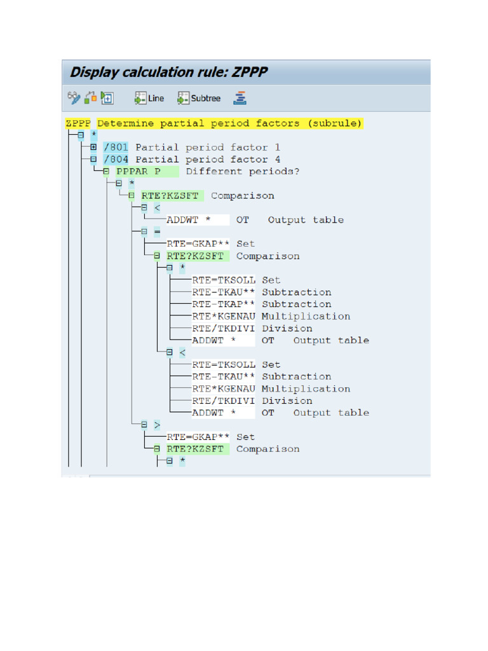The image size is (488, 651).
Task: Click the Display/Change glasses-and-pencil icon
Action: click(x=74, y=98)
